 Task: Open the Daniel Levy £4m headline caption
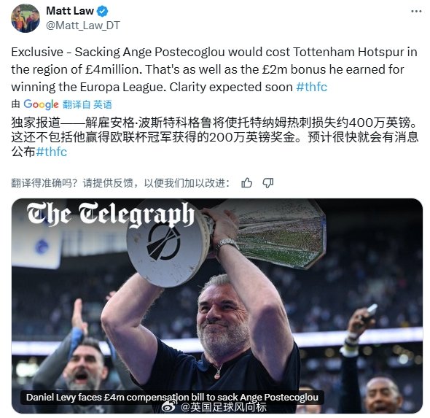172,397
